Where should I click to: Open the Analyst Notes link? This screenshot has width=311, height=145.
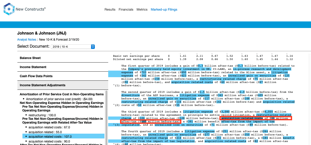pos(27,40)
